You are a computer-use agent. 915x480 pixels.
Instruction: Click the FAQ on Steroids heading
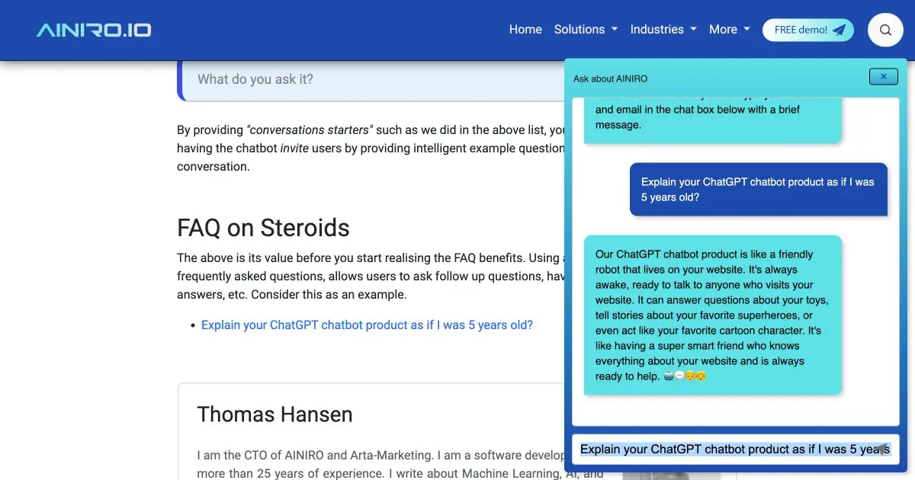click(x=263, y=228)
